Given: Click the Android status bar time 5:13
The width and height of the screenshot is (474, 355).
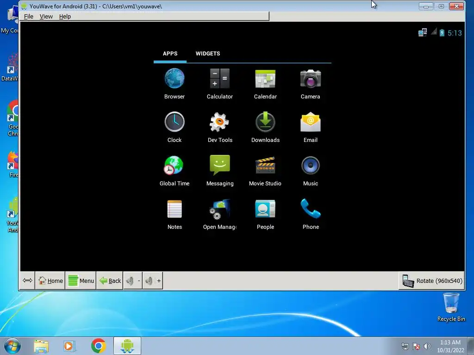Looking at the screenshot, I should (455, 33).
